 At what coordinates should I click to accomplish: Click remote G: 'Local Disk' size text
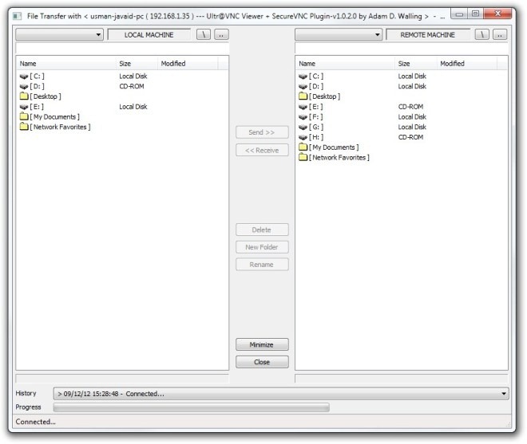(412, 128)
